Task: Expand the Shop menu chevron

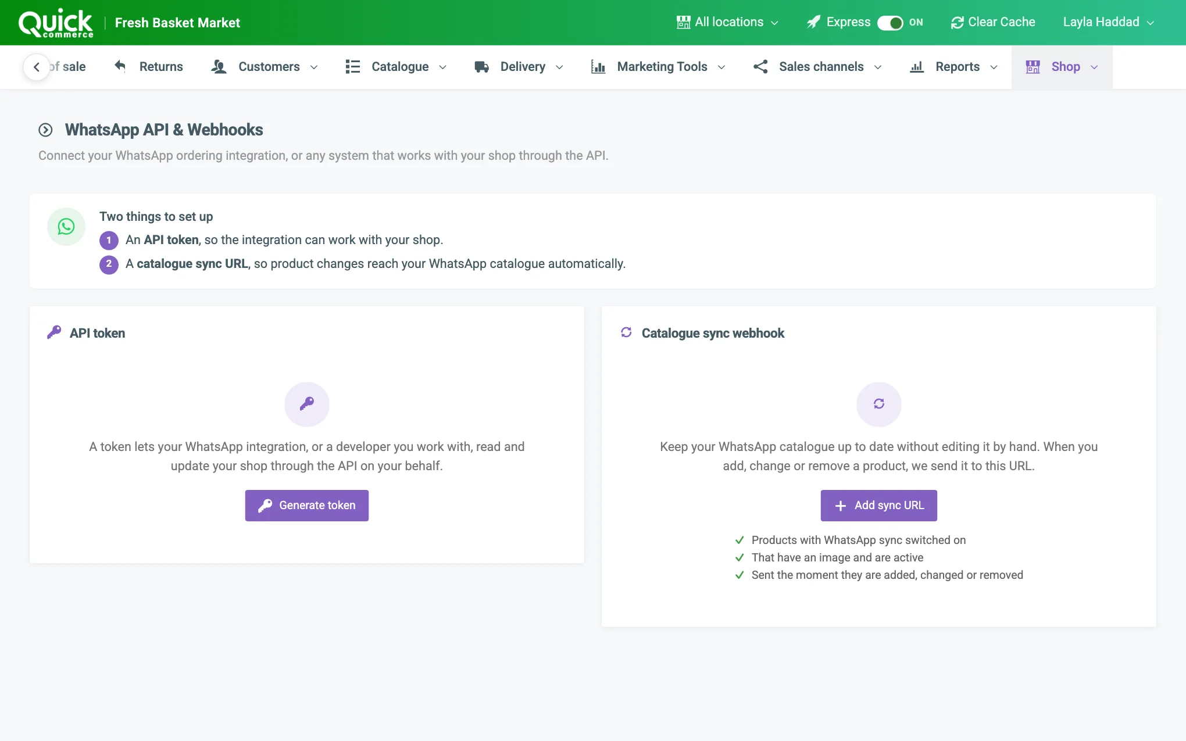Action: click(1094, 67)
